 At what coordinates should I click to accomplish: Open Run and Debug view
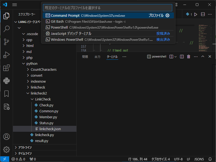click(x=6, y=55)
